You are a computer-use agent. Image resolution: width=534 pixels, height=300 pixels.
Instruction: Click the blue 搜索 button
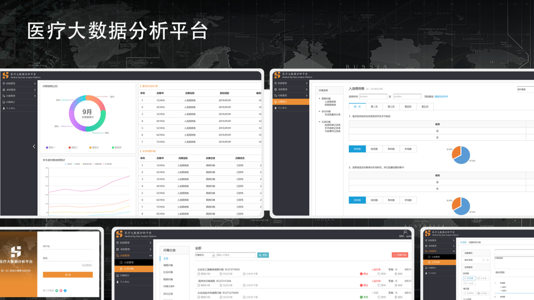[x=263, y=255]
